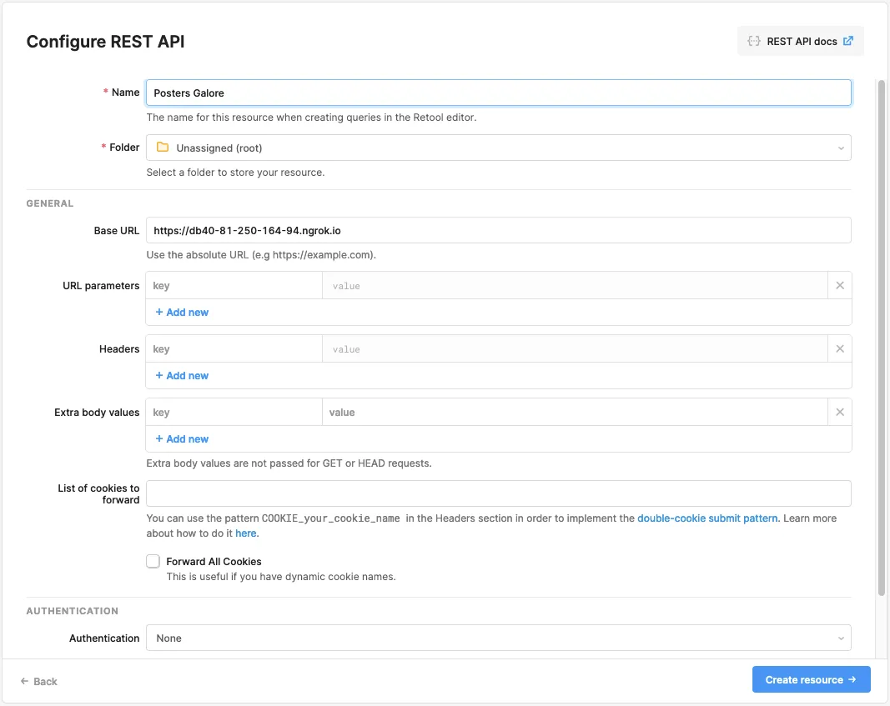Remove the URL parameters row with X

[x=839, y=285]
